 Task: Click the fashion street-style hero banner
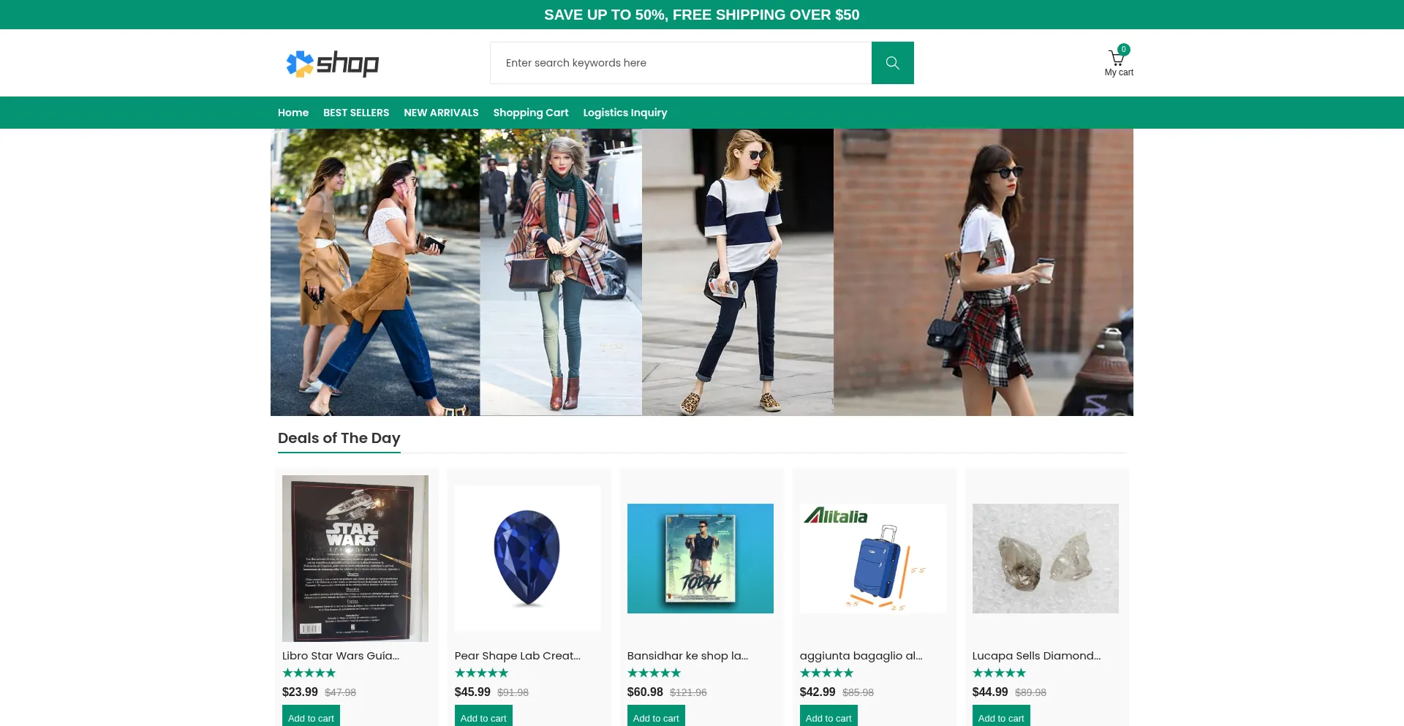pos(701,272)
